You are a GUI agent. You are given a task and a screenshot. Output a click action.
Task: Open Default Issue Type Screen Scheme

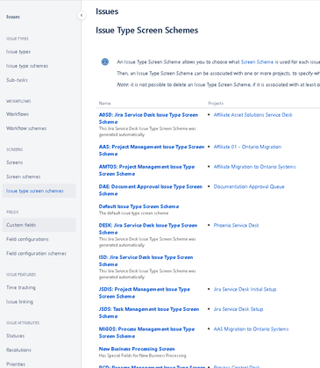[x=139, y=206]
